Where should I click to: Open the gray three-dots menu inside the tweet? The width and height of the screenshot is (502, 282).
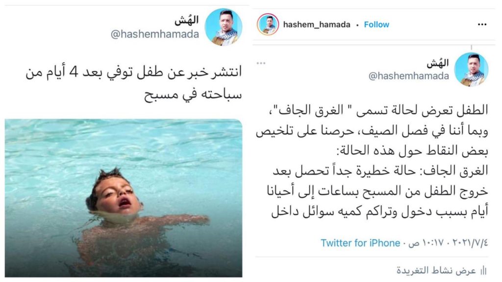tap(261, 63)
